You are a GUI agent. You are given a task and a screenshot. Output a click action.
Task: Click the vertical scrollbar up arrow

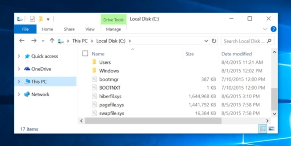pyautogui.click(x=275, y=52)
